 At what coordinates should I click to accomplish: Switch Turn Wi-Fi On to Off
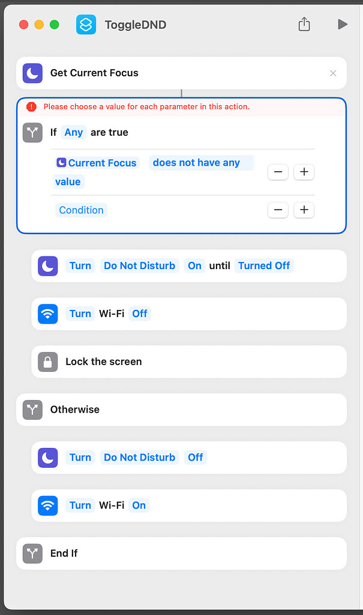point(139,505)
